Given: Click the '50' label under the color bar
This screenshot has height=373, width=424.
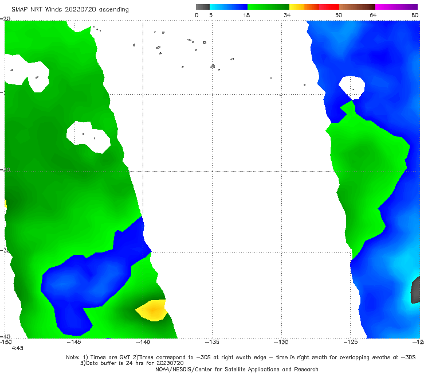Looking at the screenshot, I should [339, 15].
